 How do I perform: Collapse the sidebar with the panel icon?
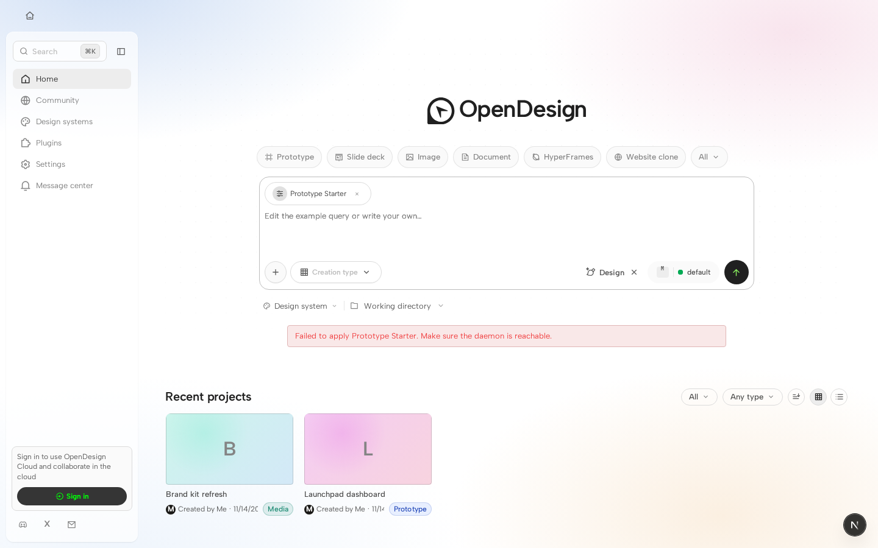point(121,52)
